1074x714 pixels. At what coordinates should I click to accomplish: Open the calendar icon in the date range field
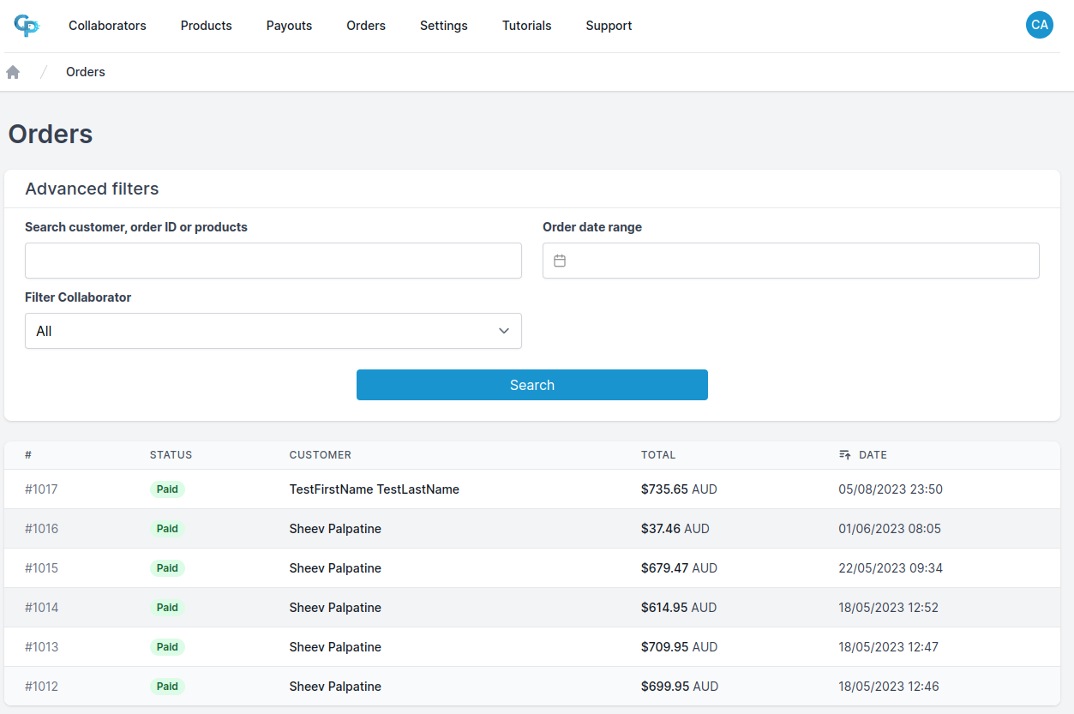pyautogui.click(x=560, y=260)
